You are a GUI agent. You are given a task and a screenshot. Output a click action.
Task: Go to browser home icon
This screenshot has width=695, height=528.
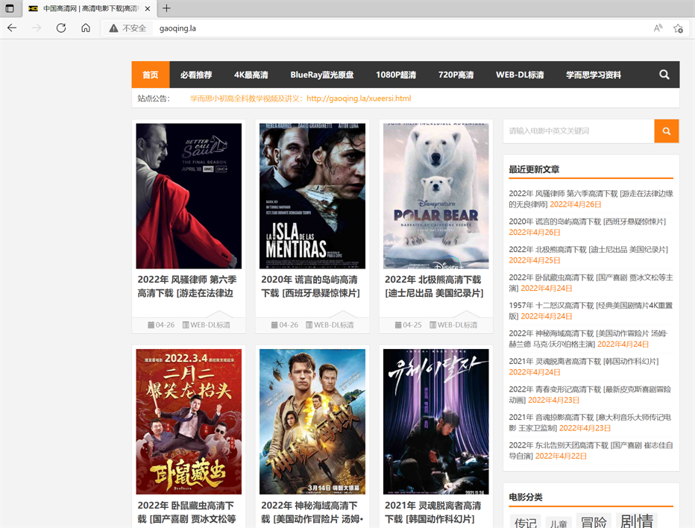tap(86, 28)
